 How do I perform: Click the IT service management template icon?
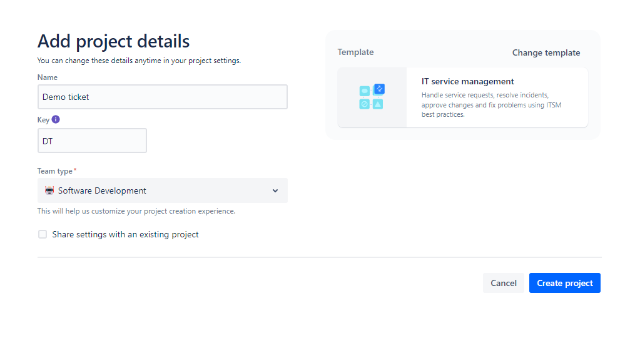(372, 97)
